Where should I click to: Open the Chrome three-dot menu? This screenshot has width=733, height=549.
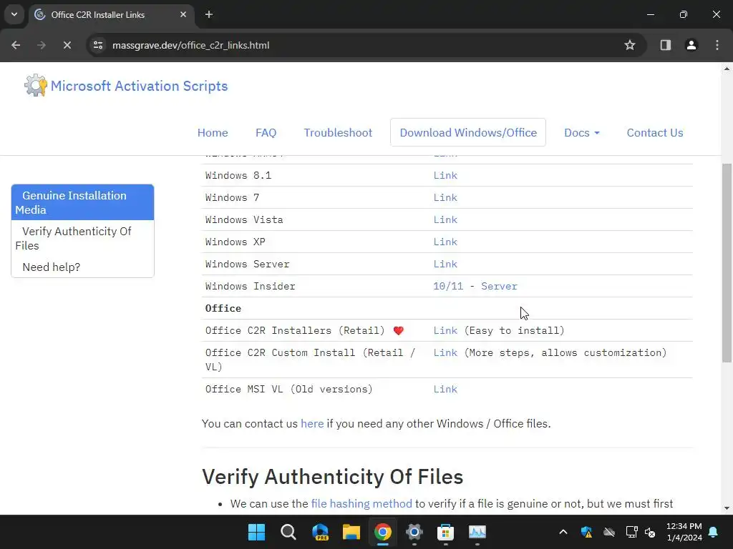[717, 45]
